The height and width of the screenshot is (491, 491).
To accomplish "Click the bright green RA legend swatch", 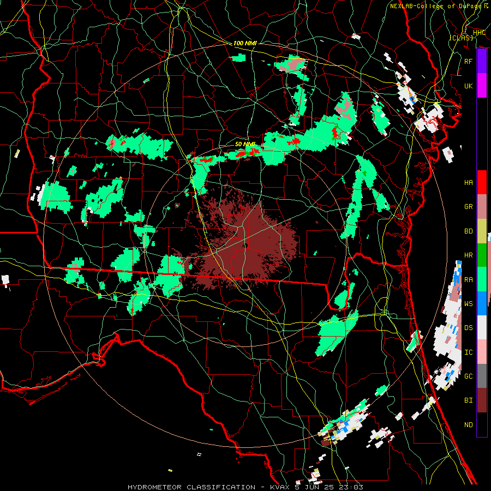I will coord(482,279).
